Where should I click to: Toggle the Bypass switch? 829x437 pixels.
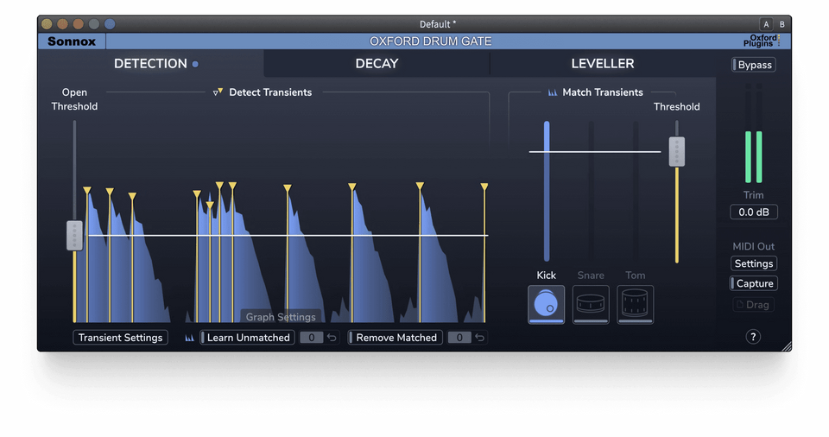[x=753, y=65]
